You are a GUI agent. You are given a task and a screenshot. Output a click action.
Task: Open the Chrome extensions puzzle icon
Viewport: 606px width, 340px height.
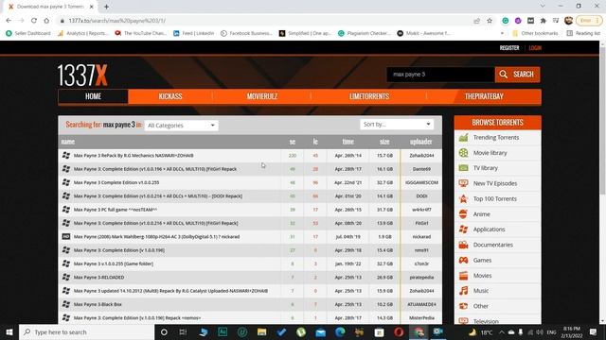(543, 21)
